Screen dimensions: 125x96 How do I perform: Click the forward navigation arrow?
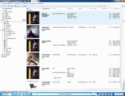(5, 6)
